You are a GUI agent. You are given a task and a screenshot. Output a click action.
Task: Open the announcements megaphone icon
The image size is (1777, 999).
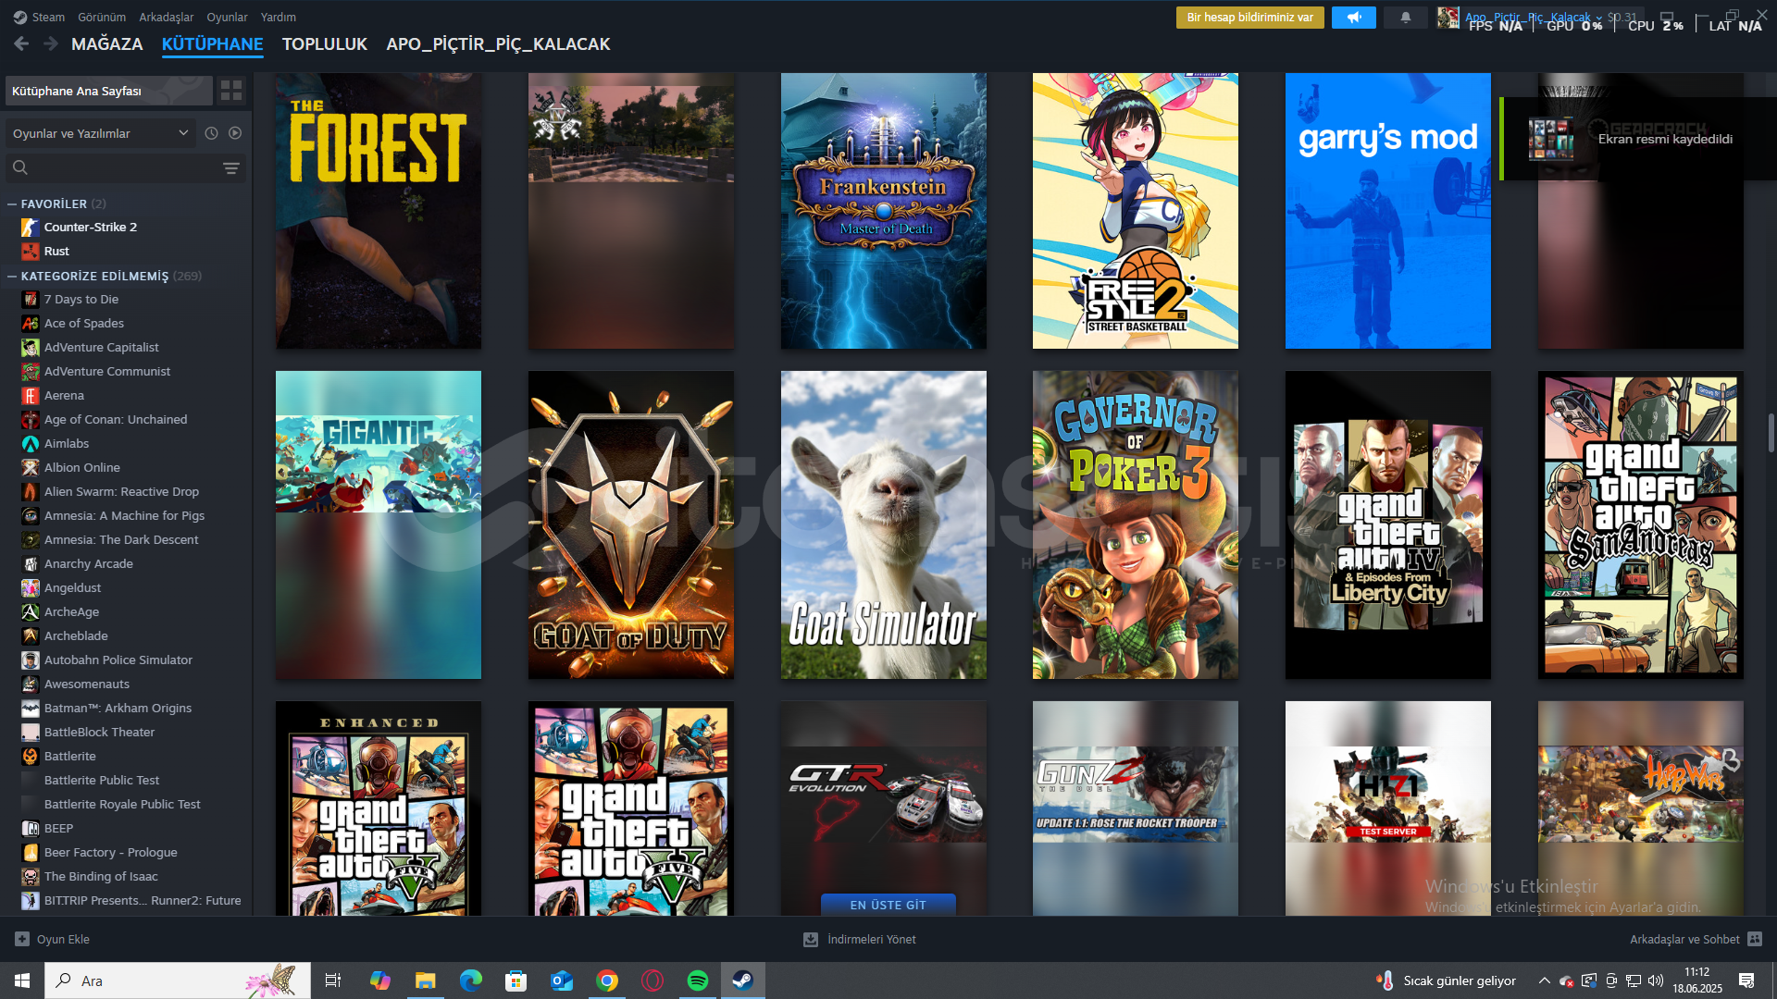tap(1353, 18)
